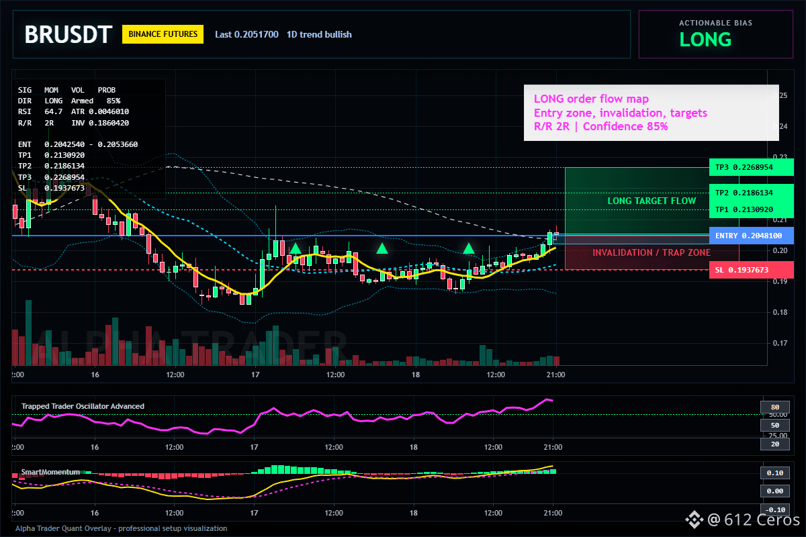Click the SmartMomentum 0.10 scale label
Image resolution: width=806 pixels, height=537 pixels.
(x=774, y=473)
